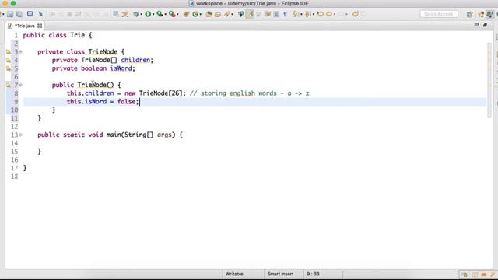This screenshot has width=498, height=280.
Task: Click the Open Type icon
Action: 209,14
